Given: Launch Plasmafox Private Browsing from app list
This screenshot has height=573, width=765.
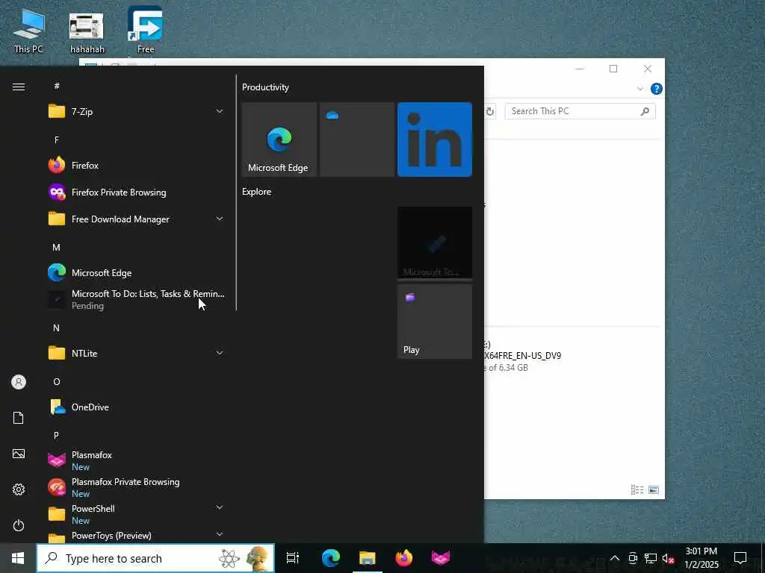Looking at the screenshot, I should tap(137, 487).
